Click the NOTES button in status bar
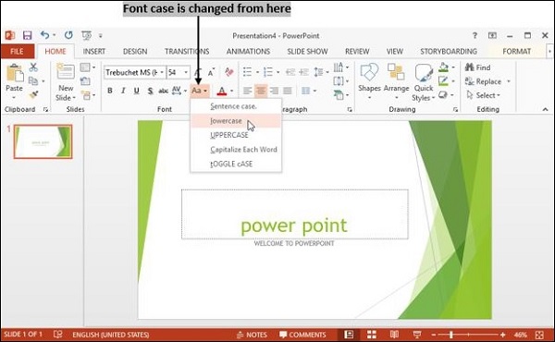 [x=252, y=335]
